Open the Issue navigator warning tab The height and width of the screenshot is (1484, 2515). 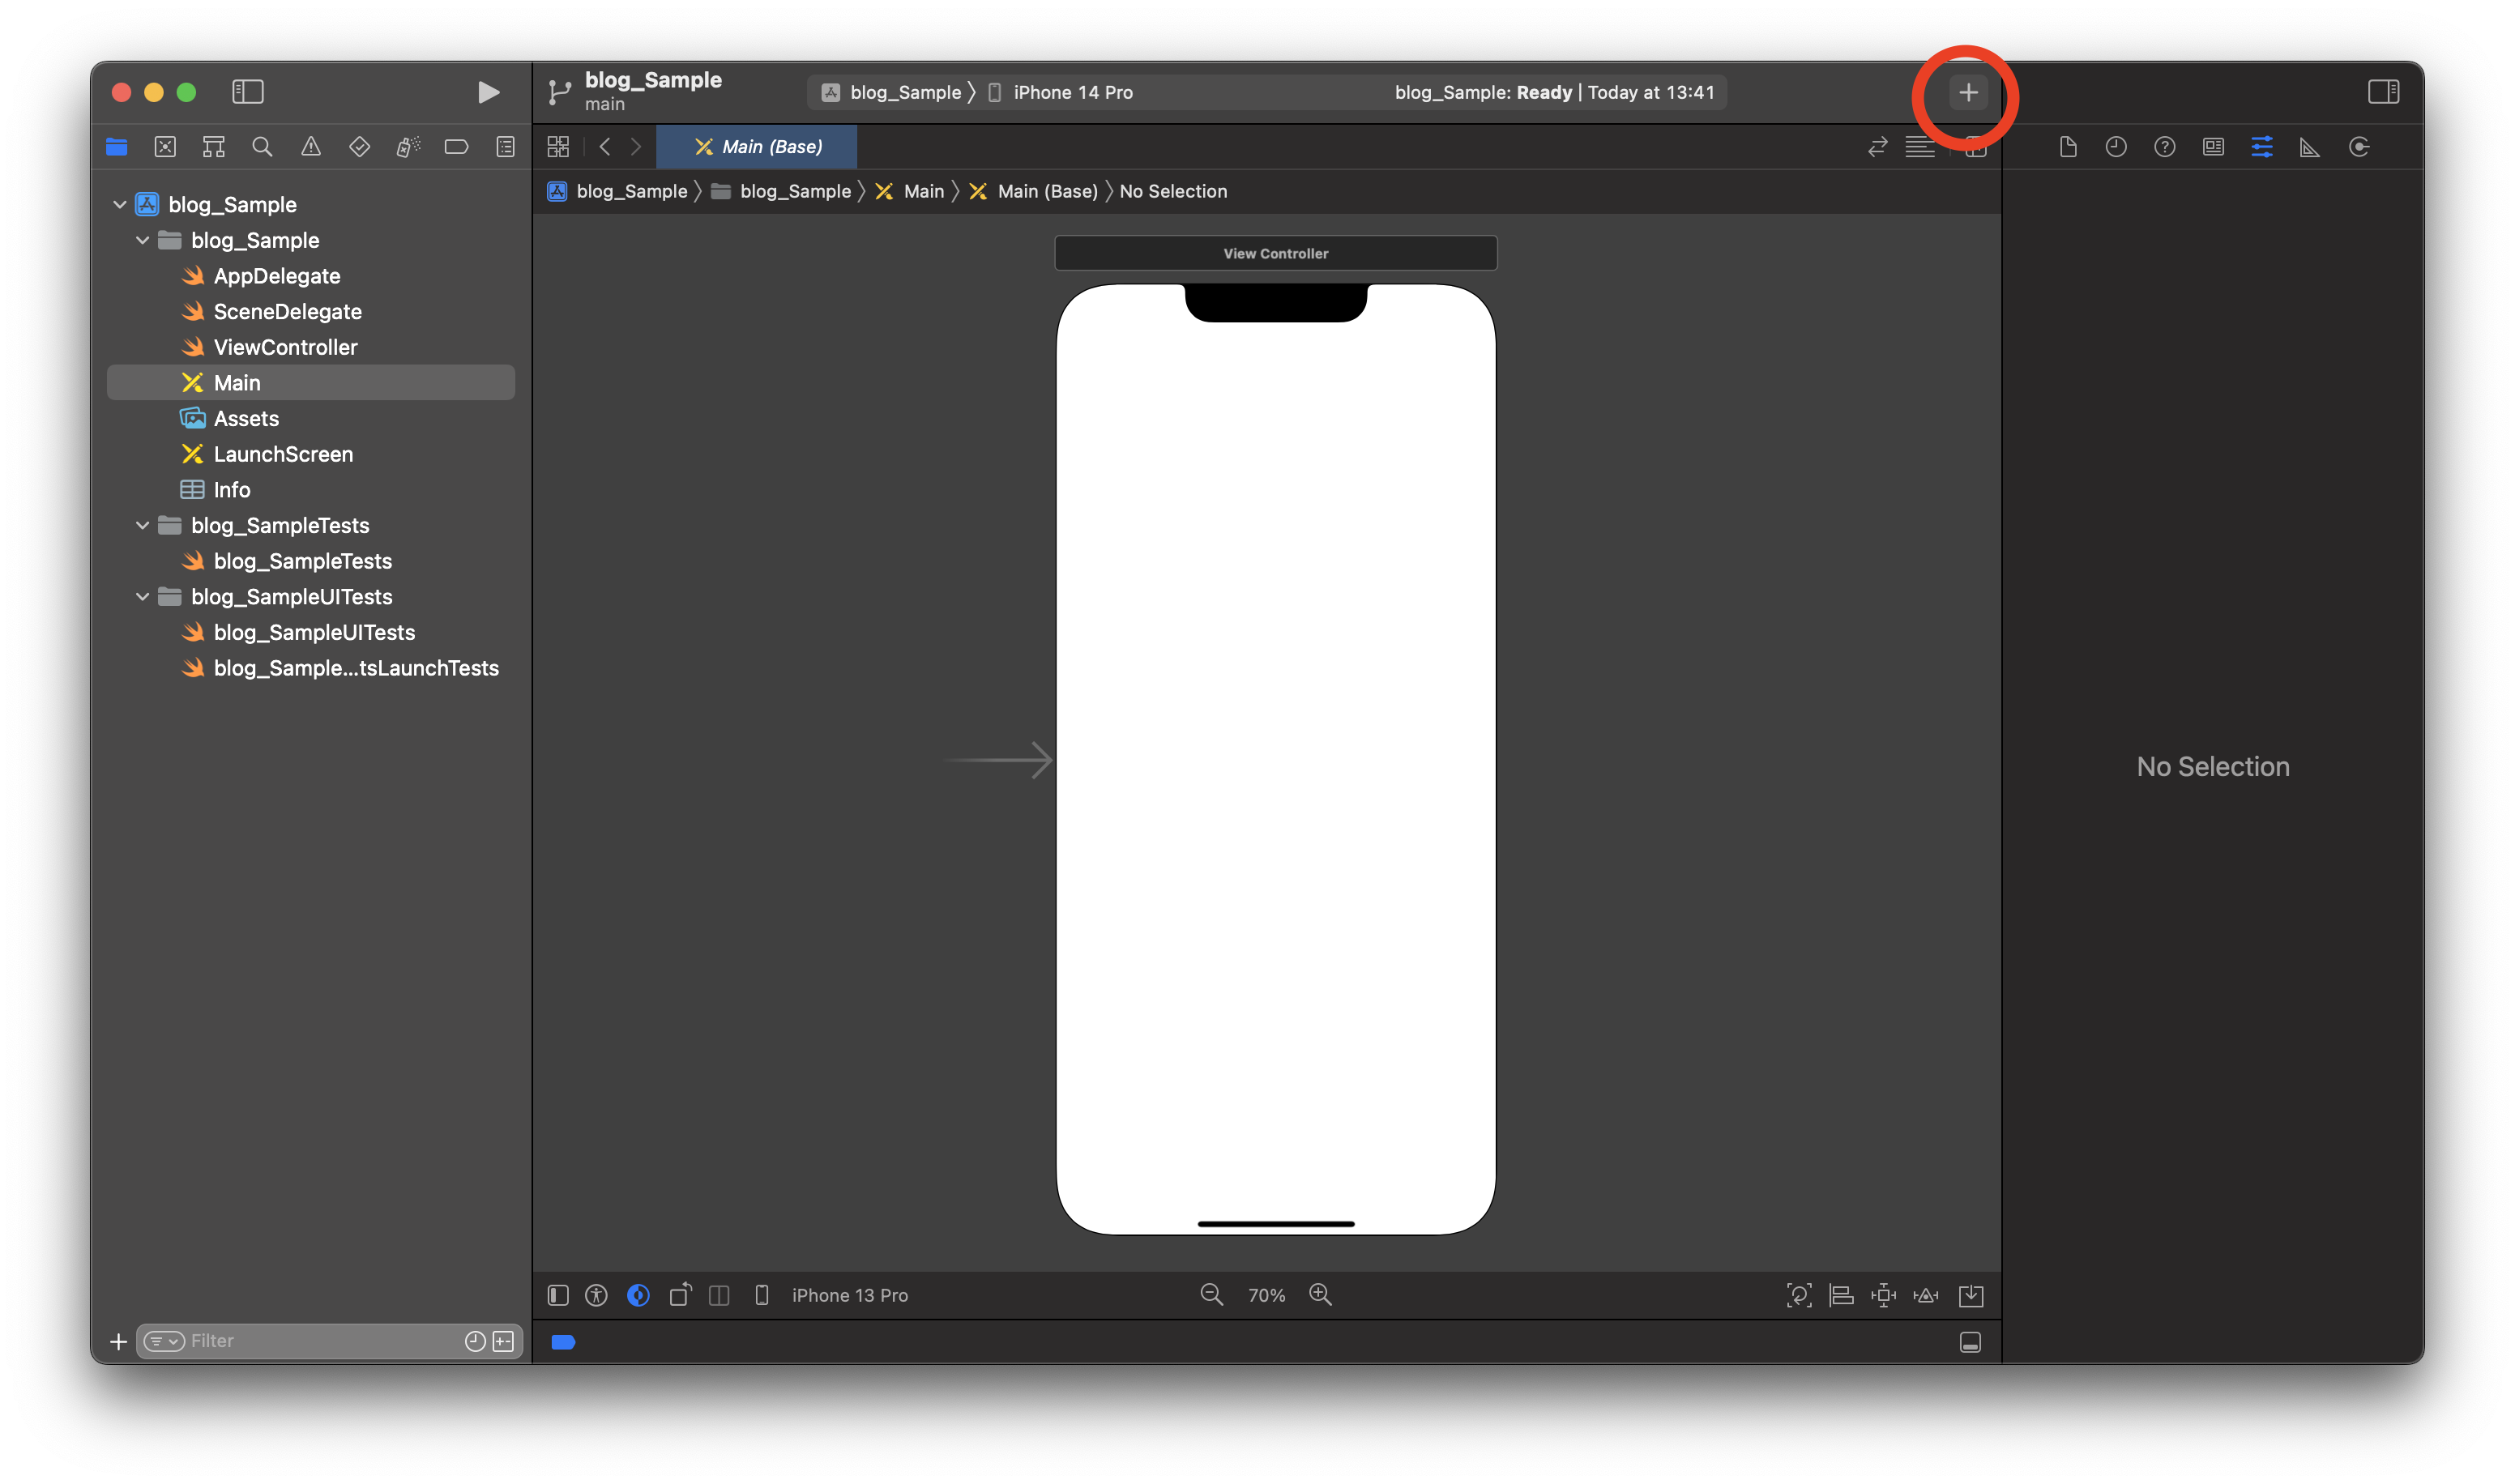(311, 147)
